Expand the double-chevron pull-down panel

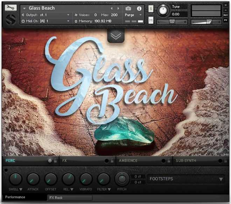pos(116,36)
